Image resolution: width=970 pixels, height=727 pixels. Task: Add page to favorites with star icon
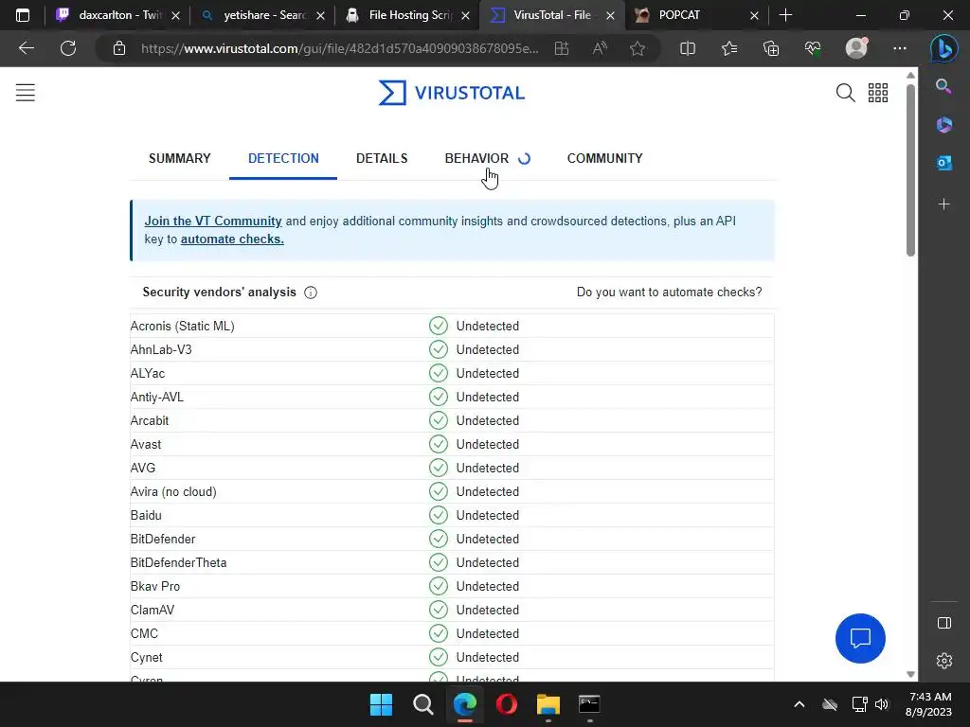[638, 48]
